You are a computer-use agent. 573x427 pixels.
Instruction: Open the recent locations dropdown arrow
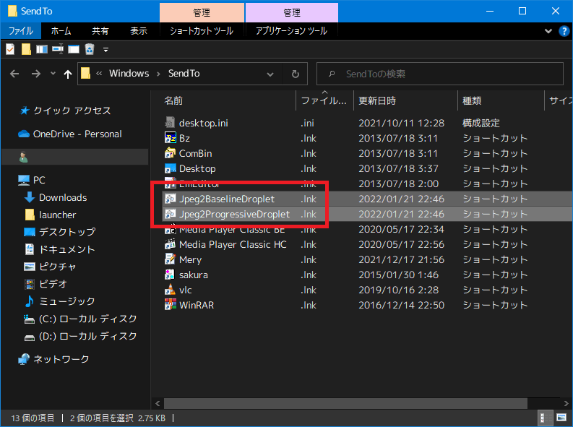pyautogui.click(x=53, y=74)
